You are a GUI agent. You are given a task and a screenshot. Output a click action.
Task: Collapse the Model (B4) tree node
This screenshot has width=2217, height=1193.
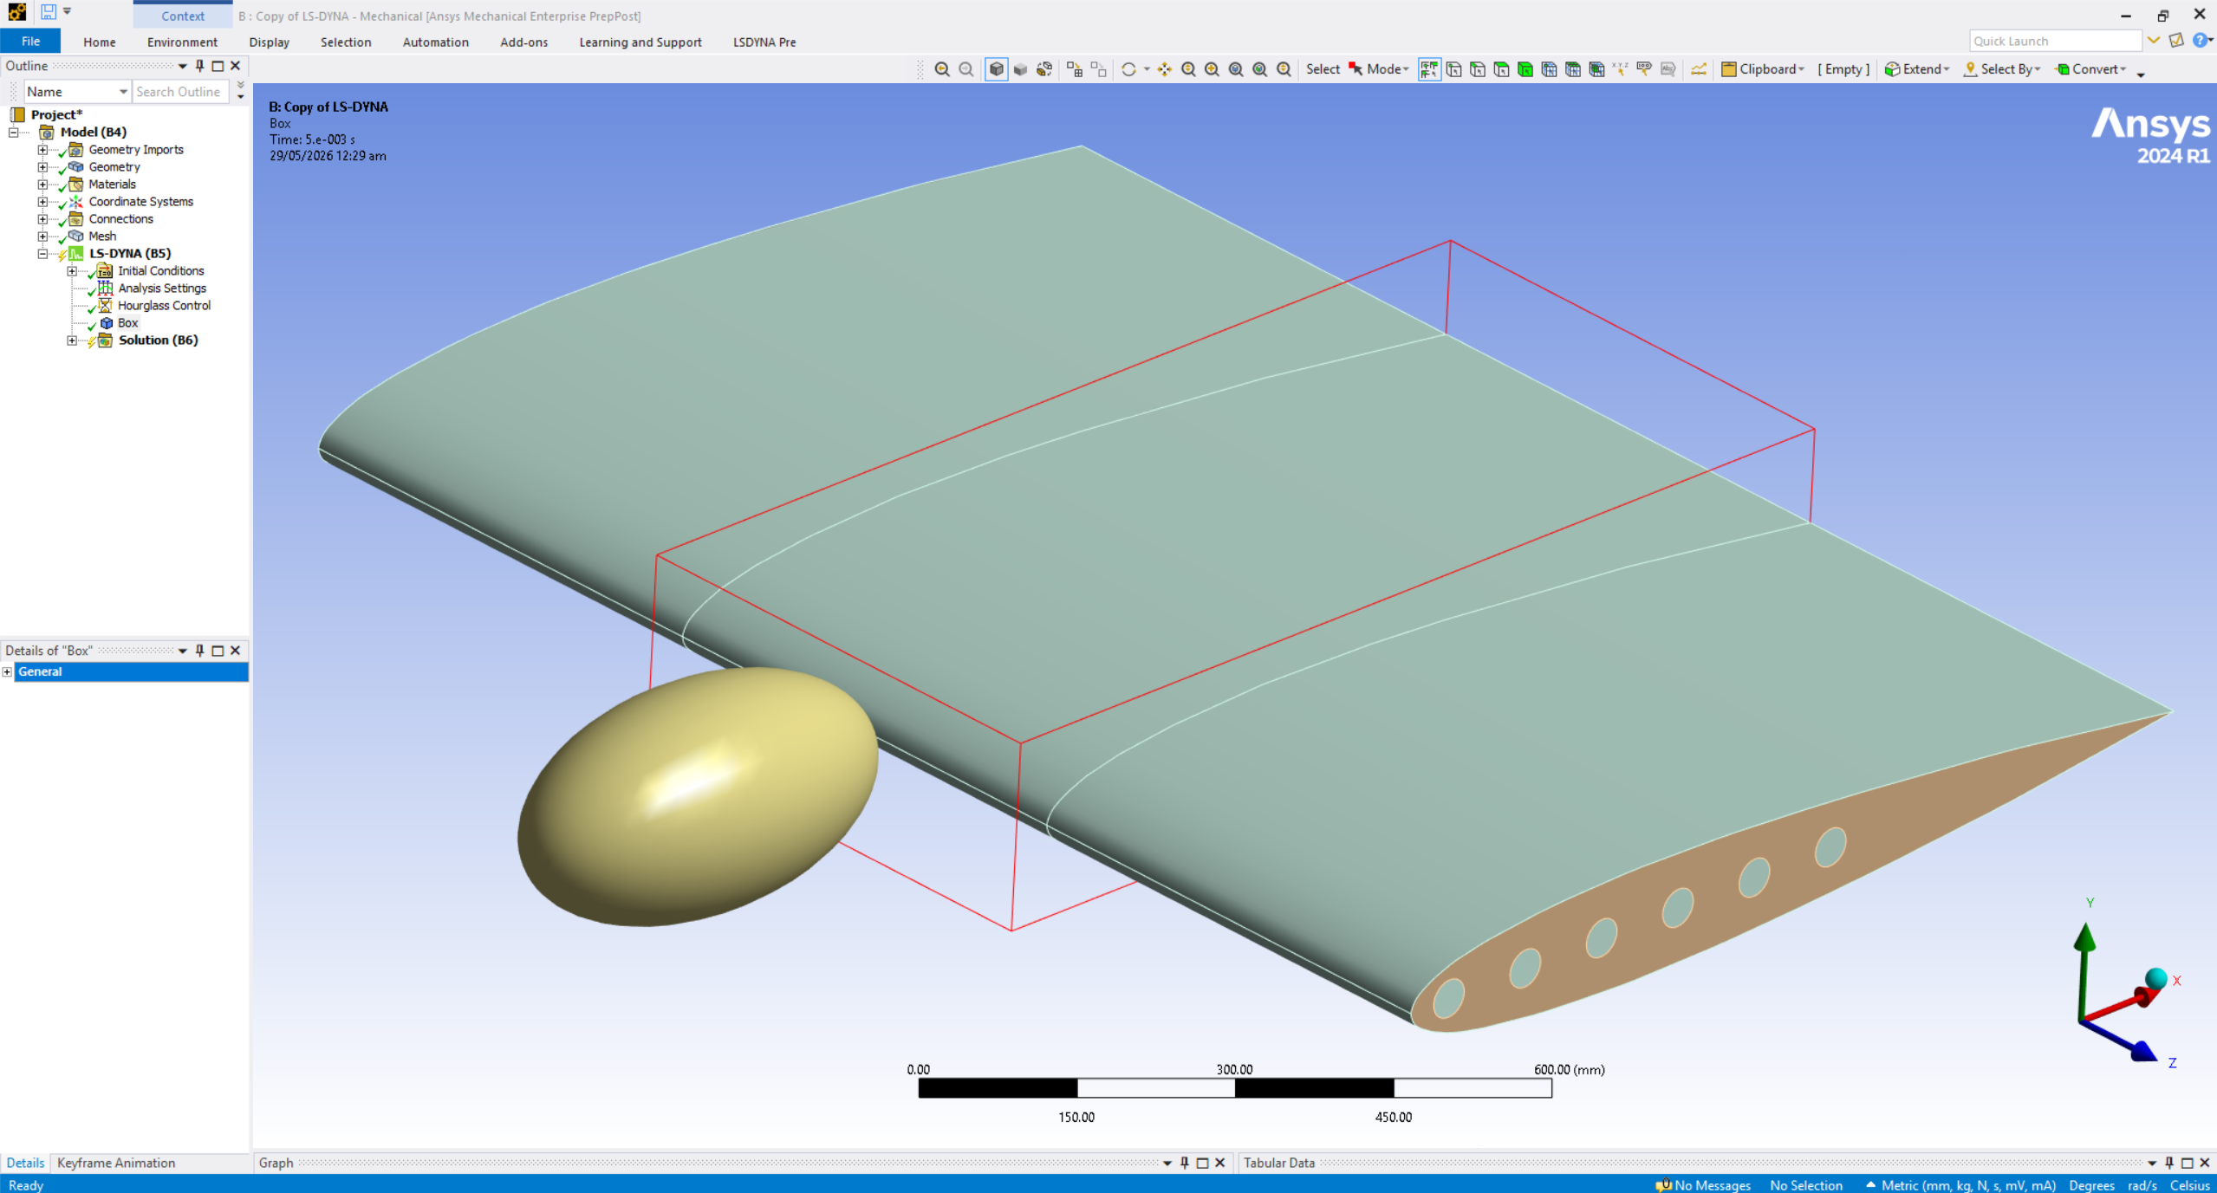click(14, 133)
